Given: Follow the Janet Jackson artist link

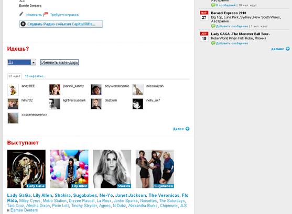Looking at the screenshot, I should tap(131, 195).
